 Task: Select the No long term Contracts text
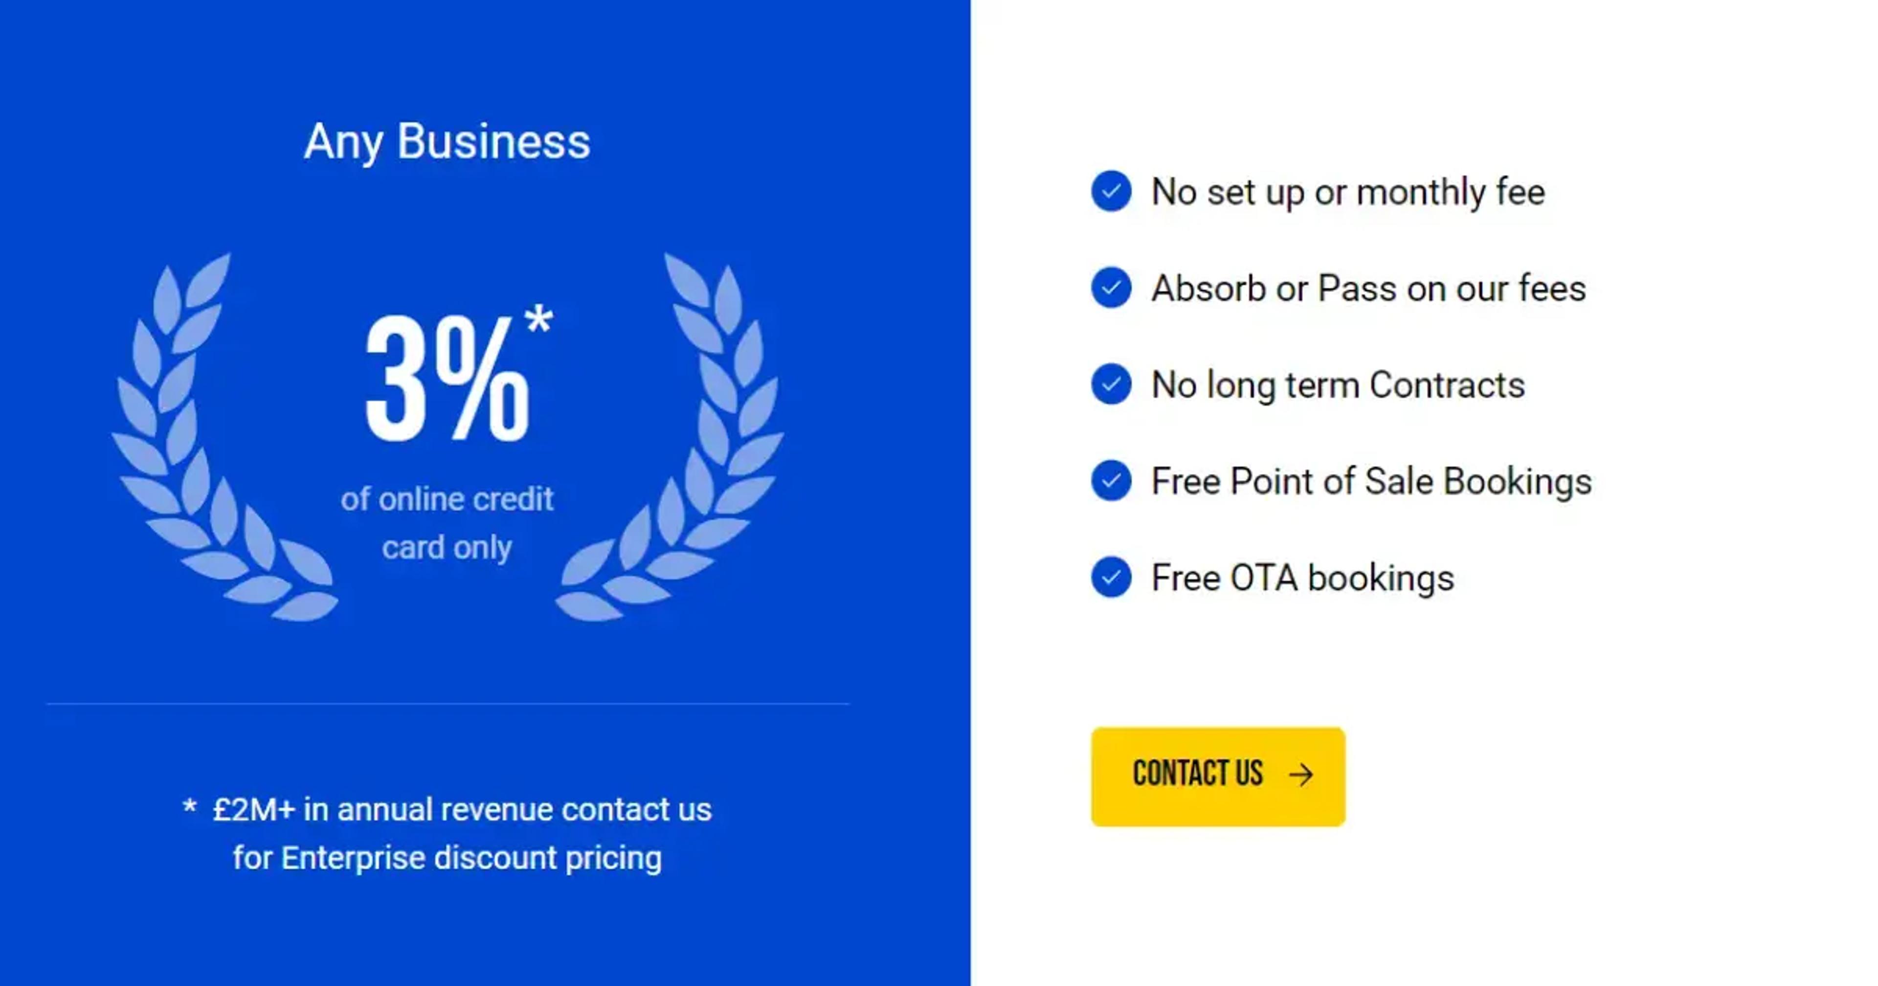click(x=1338, y=385)
